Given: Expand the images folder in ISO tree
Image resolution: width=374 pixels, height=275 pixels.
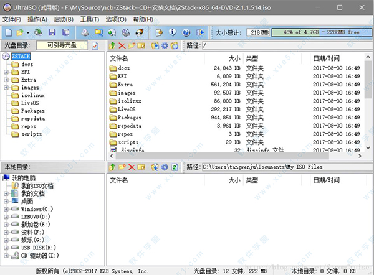Looking at the screenshot, I should [6, 88].
